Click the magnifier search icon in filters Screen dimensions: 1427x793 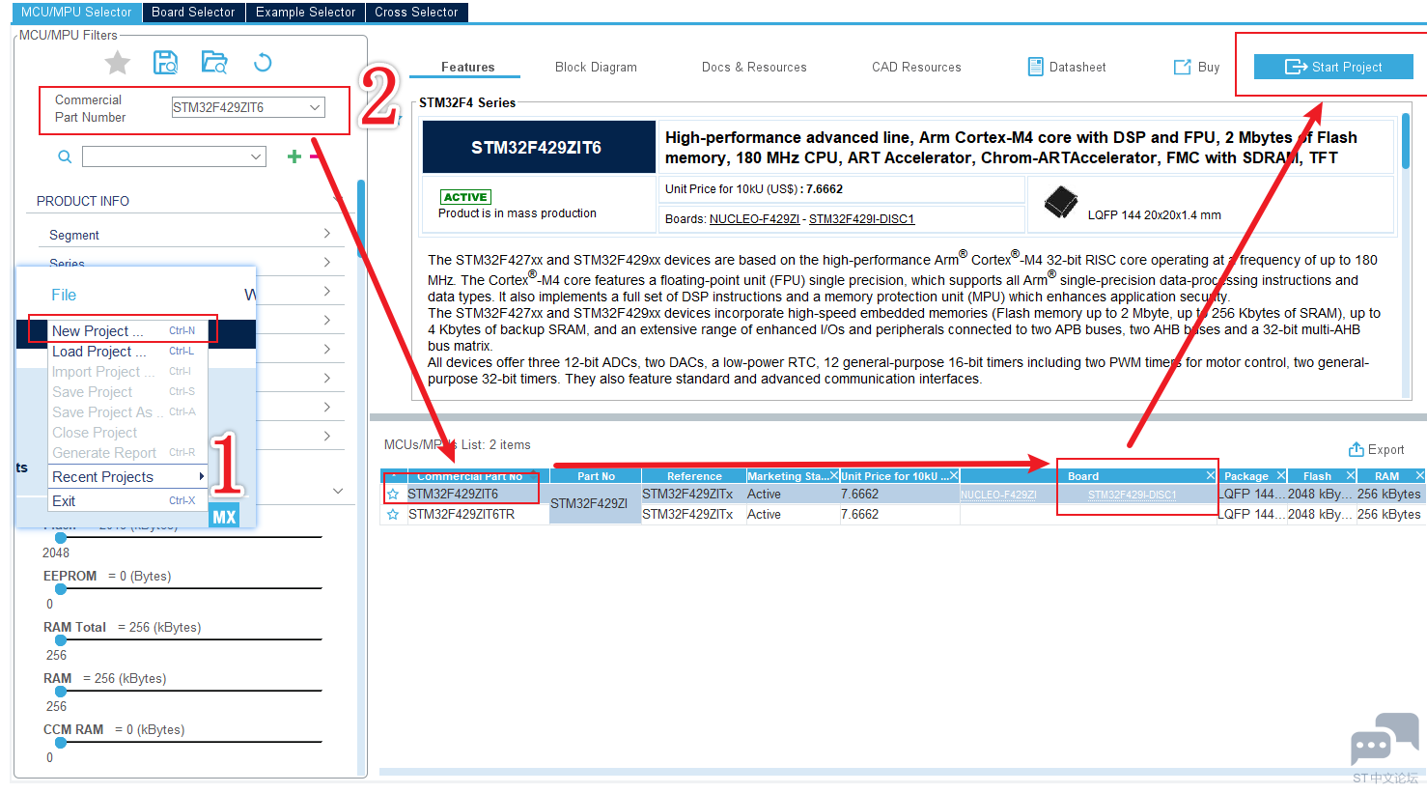point(65,156)
